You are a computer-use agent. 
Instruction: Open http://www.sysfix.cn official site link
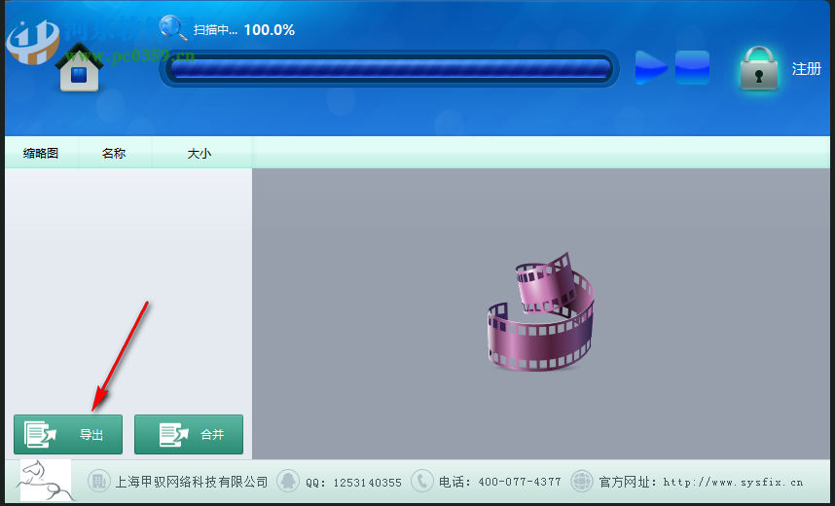point(733,482)
